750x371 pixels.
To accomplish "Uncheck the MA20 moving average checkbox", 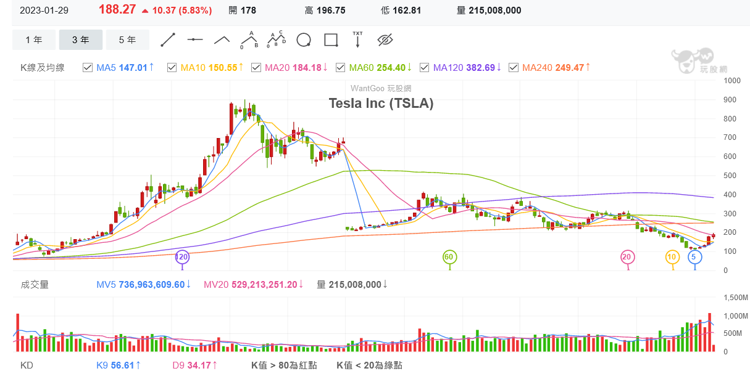I will [256, 67].
